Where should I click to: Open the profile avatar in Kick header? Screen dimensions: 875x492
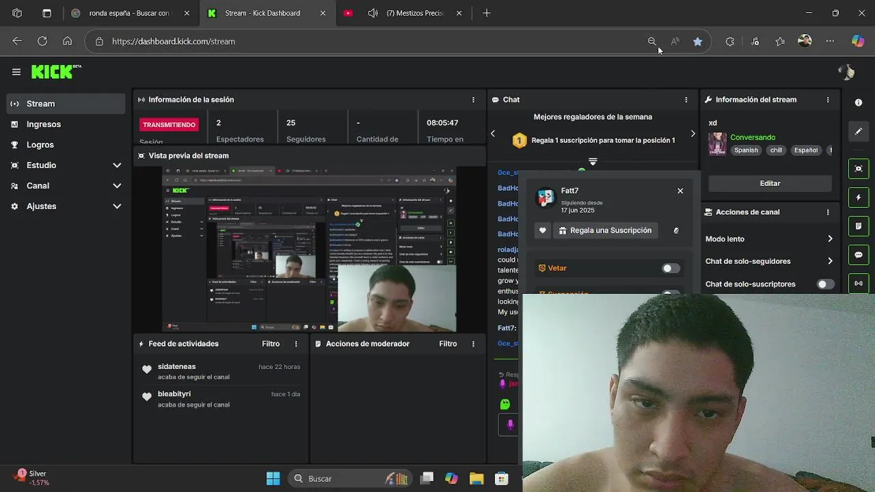(x=846, y=72)
